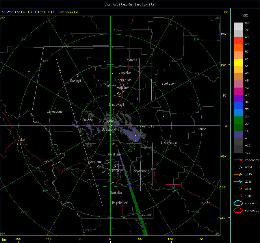
Task: Click the dBZ legend heading
Action: [x=245, y=15]
